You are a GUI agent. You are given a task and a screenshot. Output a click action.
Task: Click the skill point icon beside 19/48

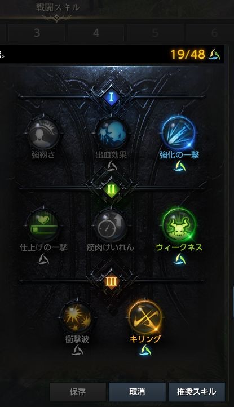[x=215, y=54]
